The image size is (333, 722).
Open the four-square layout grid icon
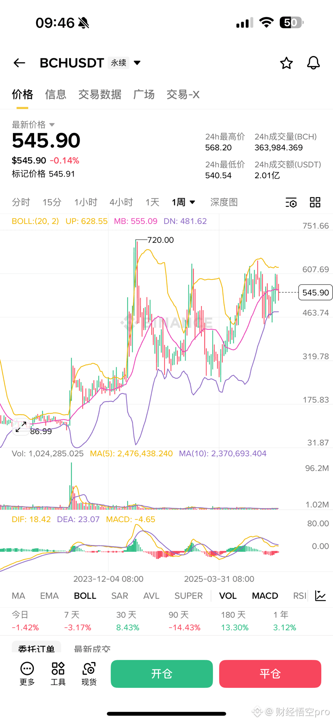point(315,202)
